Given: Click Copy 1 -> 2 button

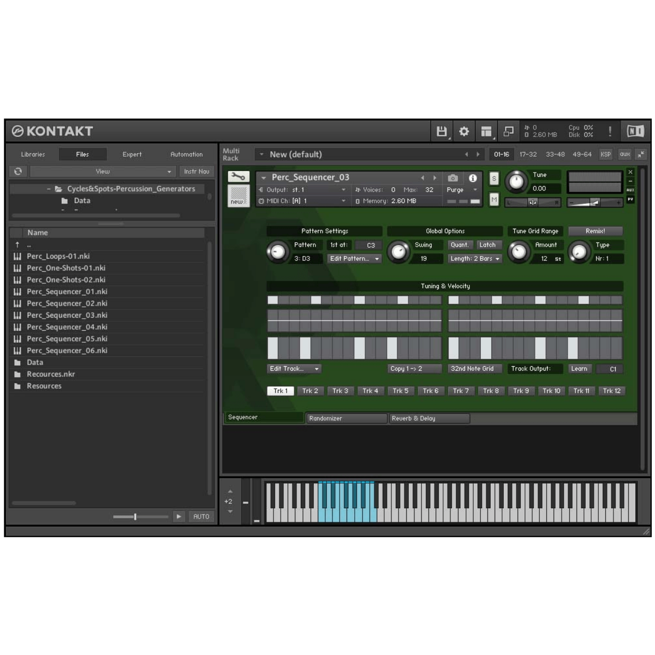Looking at the screenshot, I should pyautogui.click(x=414, y=369).
